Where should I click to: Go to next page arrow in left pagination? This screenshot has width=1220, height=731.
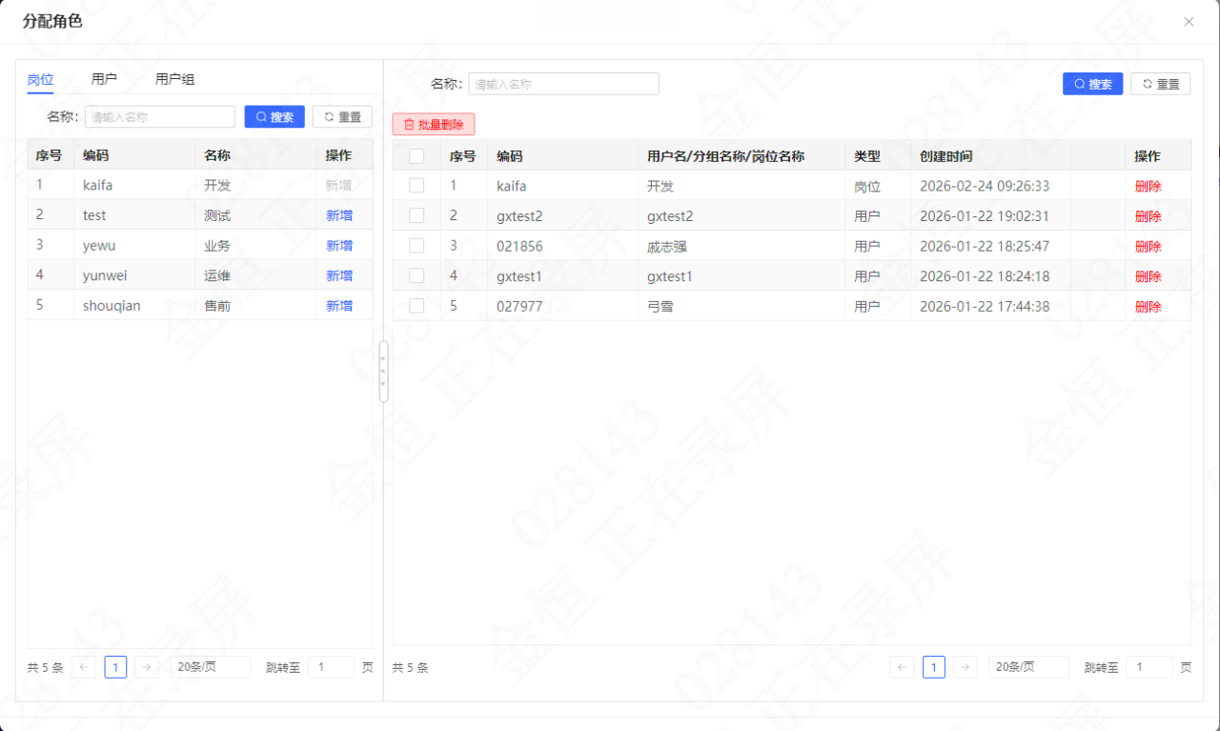pos(147,667)
